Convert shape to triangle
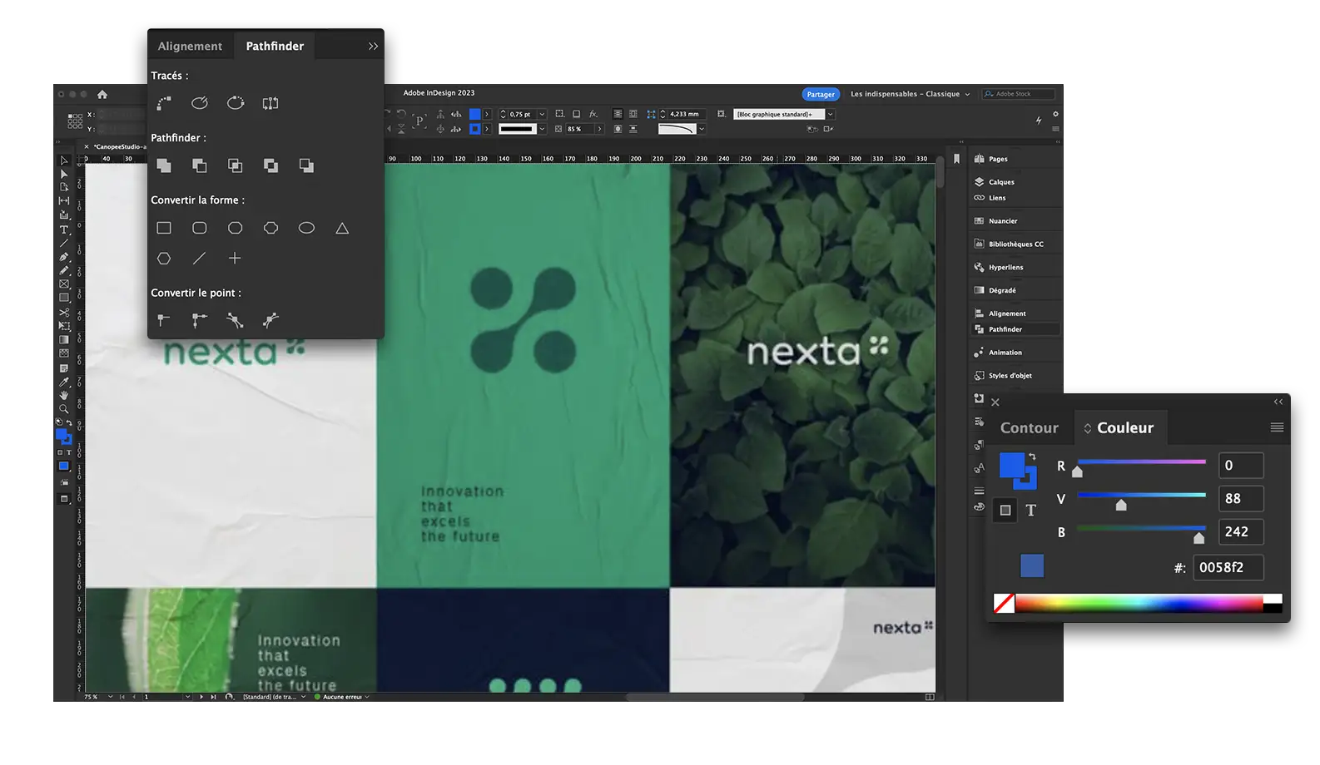Viewport: 1320px width, 765px height. point(342,228)
